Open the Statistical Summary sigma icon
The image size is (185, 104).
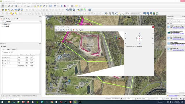point(65,6)
